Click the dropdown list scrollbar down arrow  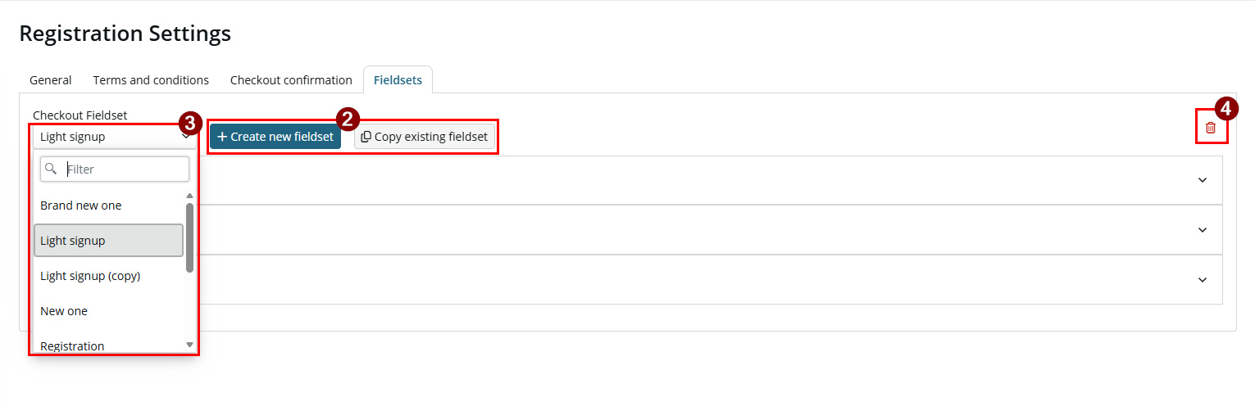coord(190,346)
